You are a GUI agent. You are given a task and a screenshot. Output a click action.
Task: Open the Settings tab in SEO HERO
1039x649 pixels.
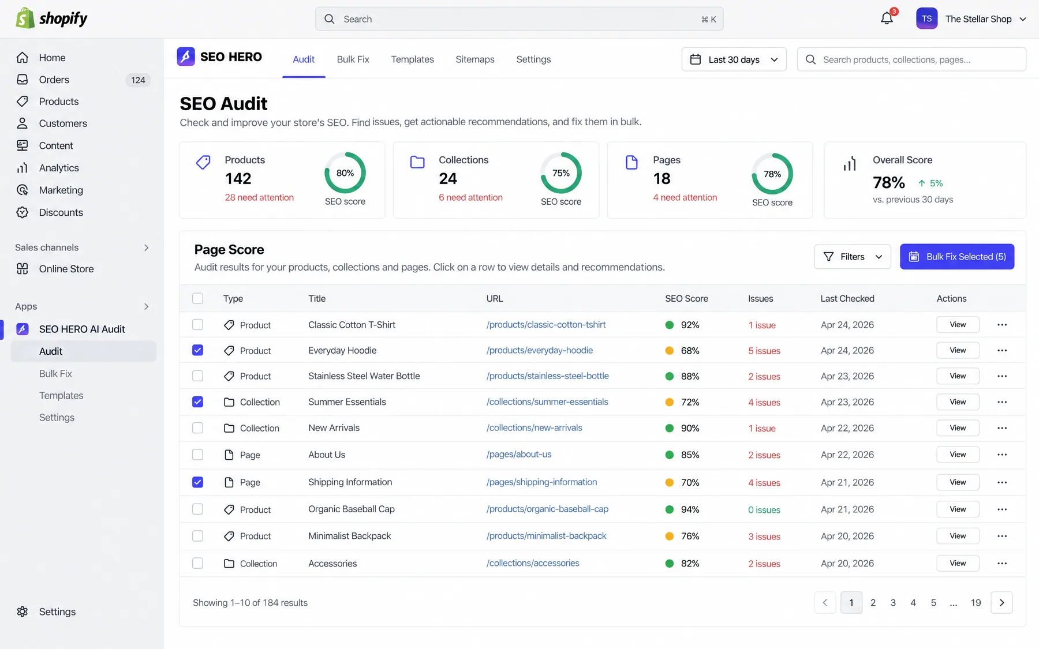(x=533, y=59)
